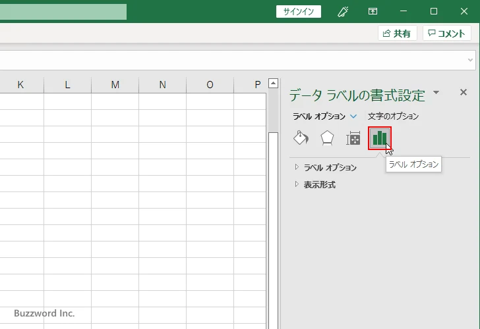
Task: Switch to the 文字のオプション tab
Action: pyautogui.click(x=393, y=116)
